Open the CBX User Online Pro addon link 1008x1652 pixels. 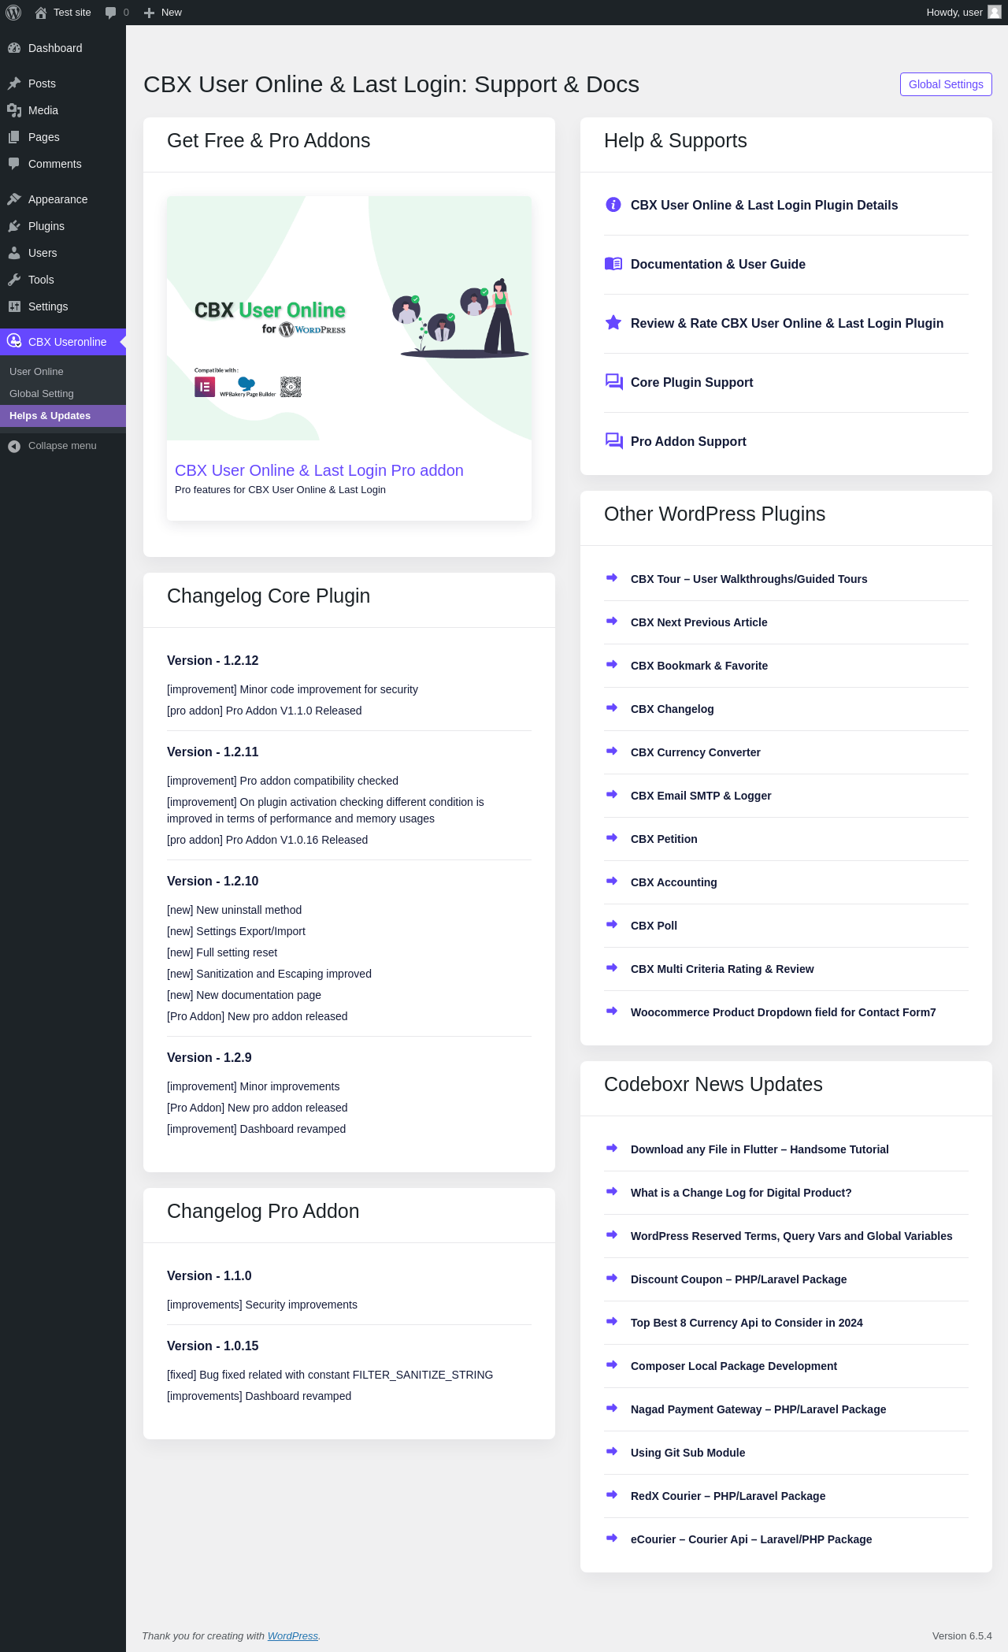(x=319, y=470)
